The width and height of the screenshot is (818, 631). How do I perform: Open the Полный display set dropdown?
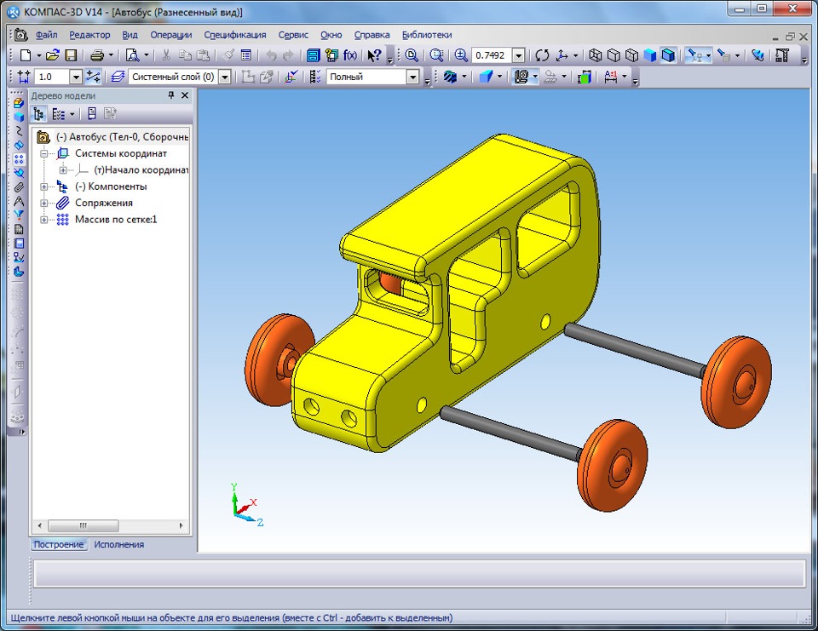[x=412, y=77]
